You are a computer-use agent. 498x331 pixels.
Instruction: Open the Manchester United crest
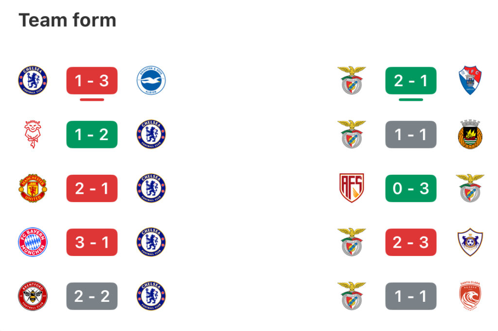[x=33, y=188]
